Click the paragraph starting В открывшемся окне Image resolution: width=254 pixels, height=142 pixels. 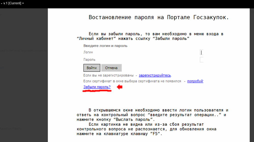[x=153, y=115]
